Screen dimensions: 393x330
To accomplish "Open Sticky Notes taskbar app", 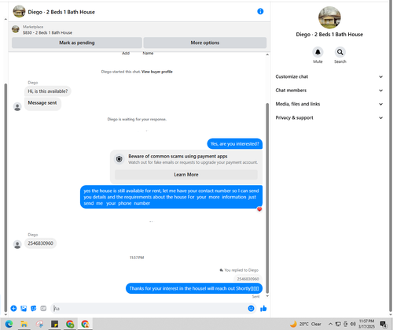I will coord(54,324).
